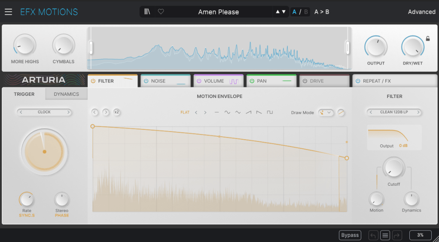This screenshot has height=242, width=439.
Task: Open the Advanced panel
Action: pyautogui.click(x=421, y=12)
